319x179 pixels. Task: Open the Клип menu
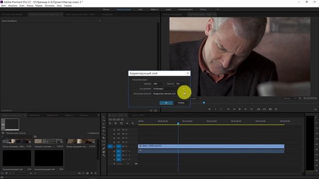click(22, 5)
